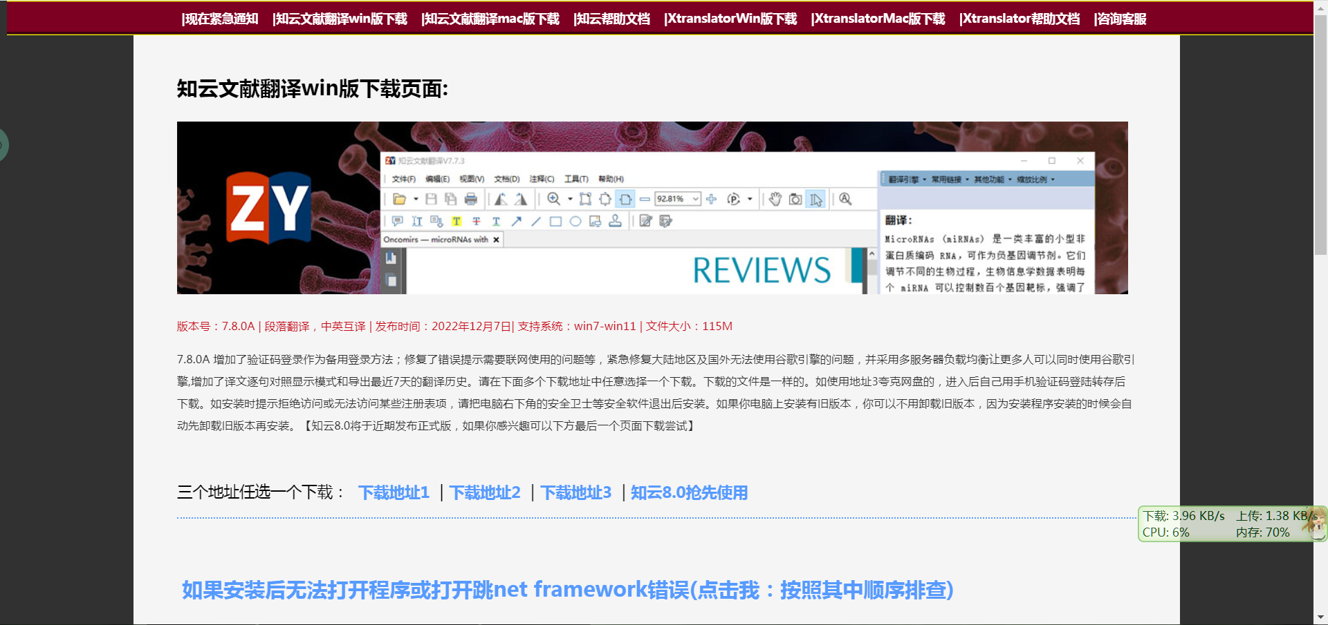Click the 内存: 70% monitor readout
The height and width of the screenshot is (625, 1328).
[x=1263, y=532]
